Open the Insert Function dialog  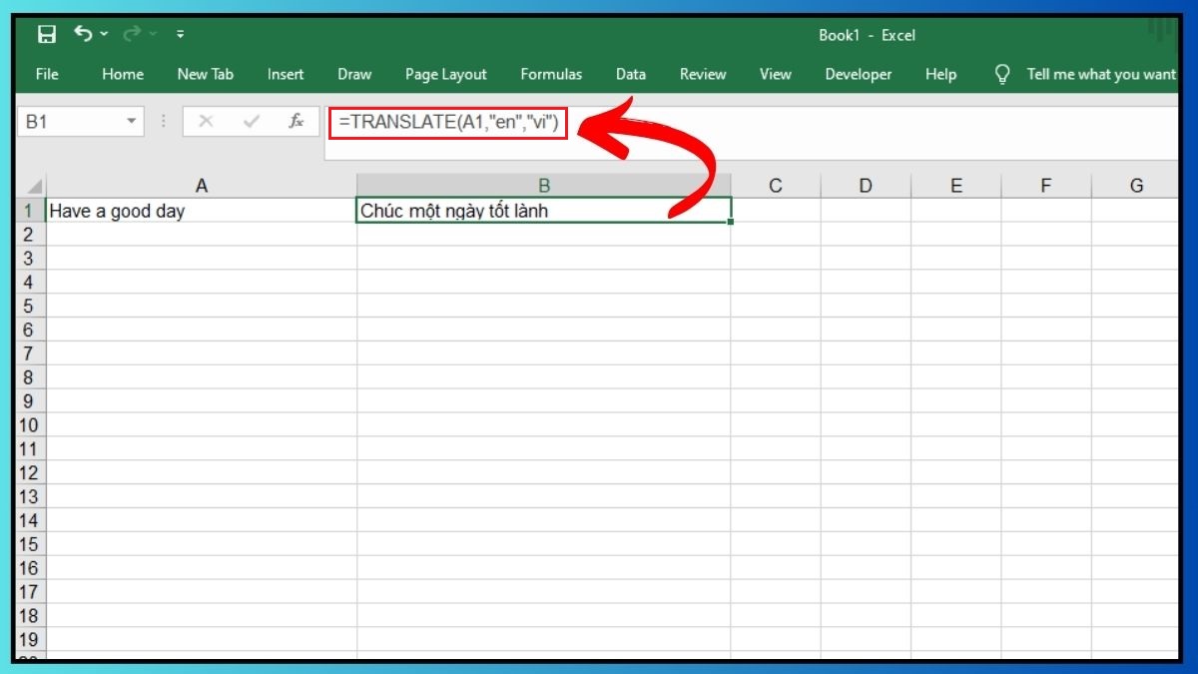coord(296,121)
